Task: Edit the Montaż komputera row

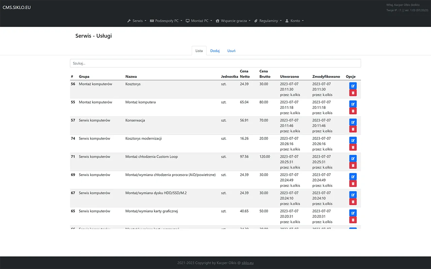Action: (353, 104)
